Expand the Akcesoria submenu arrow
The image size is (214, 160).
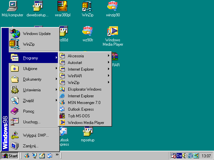click(108, 56)
